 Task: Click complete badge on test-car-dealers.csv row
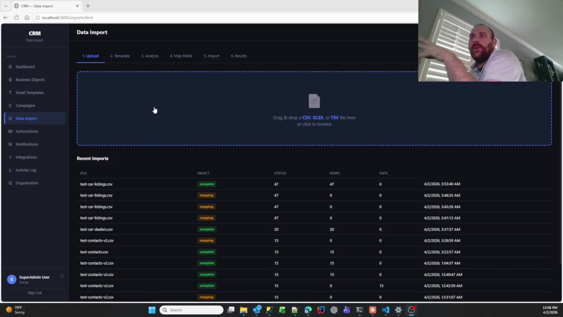click(x=207, y=229)
